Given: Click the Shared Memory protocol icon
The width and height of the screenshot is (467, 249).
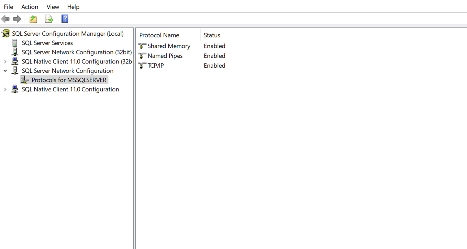Looking at the screenshot, I should 142,46.
